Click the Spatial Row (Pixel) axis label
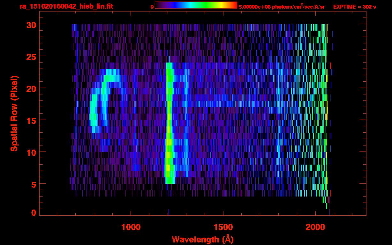Screen dimensions: 392x245 (x=14, y=113)
